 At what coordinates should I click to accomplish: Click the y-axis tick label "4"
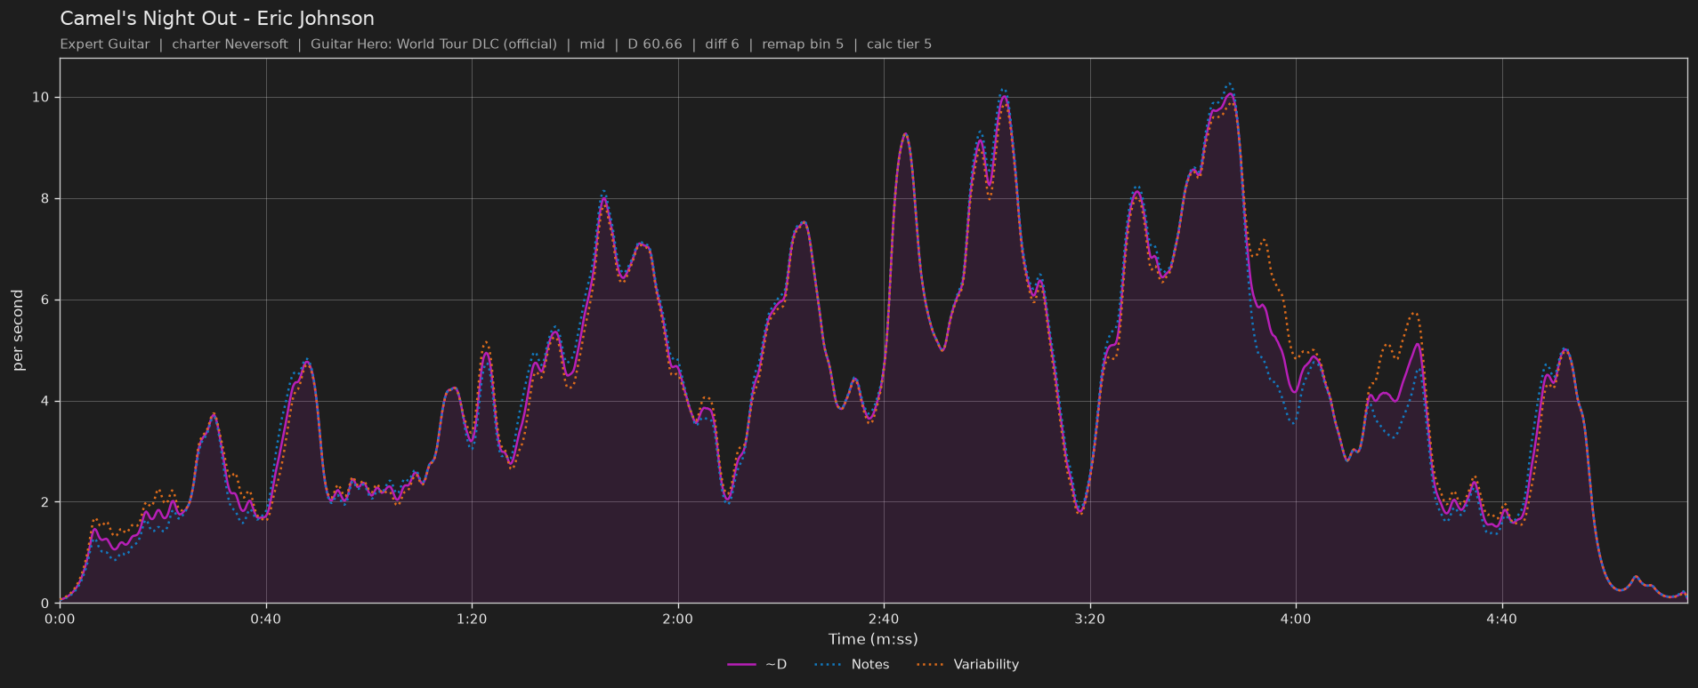tap(46, 402)
